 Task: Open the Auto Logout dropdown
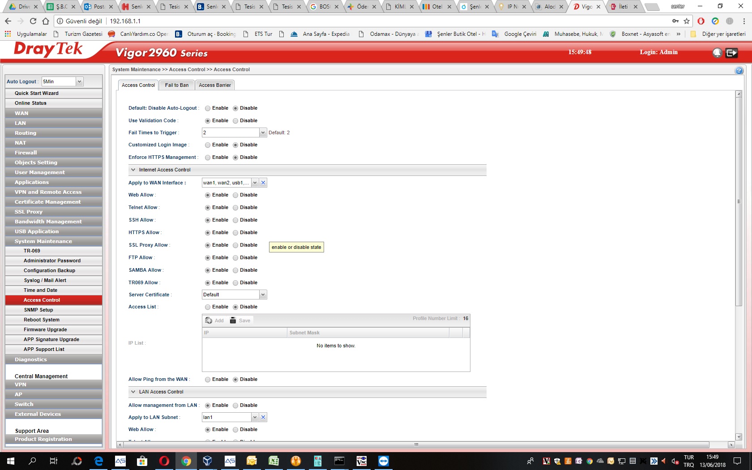click(x=79, y=81)
